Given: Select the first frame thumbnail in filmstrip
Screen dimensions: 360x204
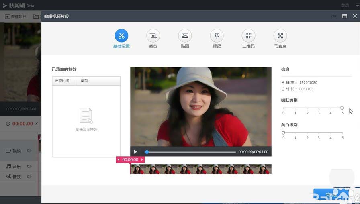Looking at the screenshot, I should pyautogui.click(x=138, y=169).
